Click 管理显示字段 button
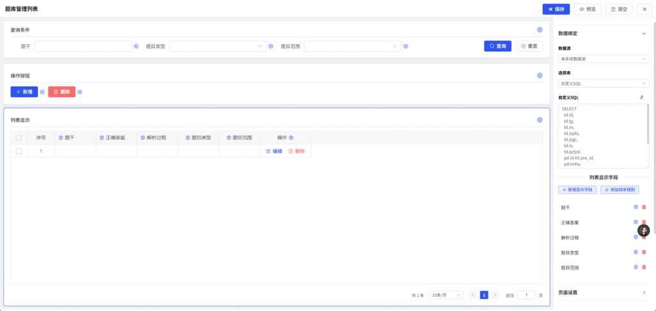This screenshot has width=656, height=311. (577, 190)
